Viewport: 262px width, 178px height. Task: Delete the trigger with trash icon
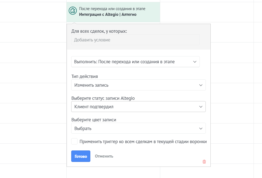(204, 162)
